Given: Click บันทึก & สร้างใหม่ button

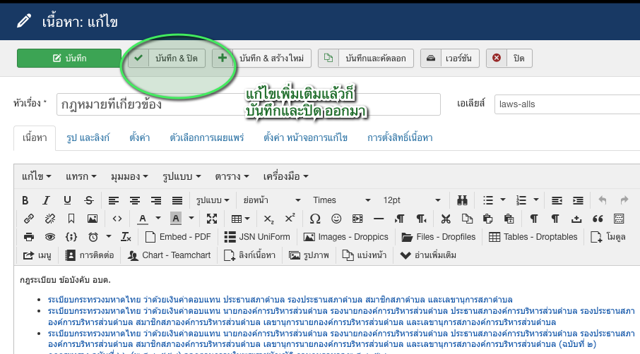Looking at the screenshot, I should (261, 58).
